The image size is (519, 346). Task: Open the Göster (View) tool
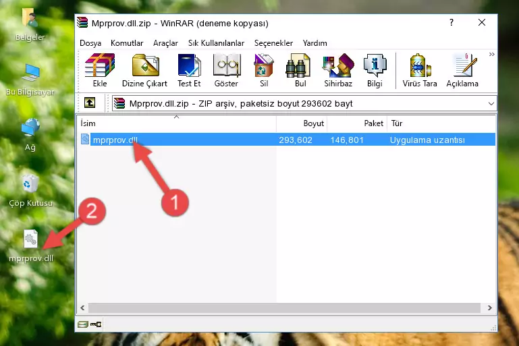click(226, 70)
